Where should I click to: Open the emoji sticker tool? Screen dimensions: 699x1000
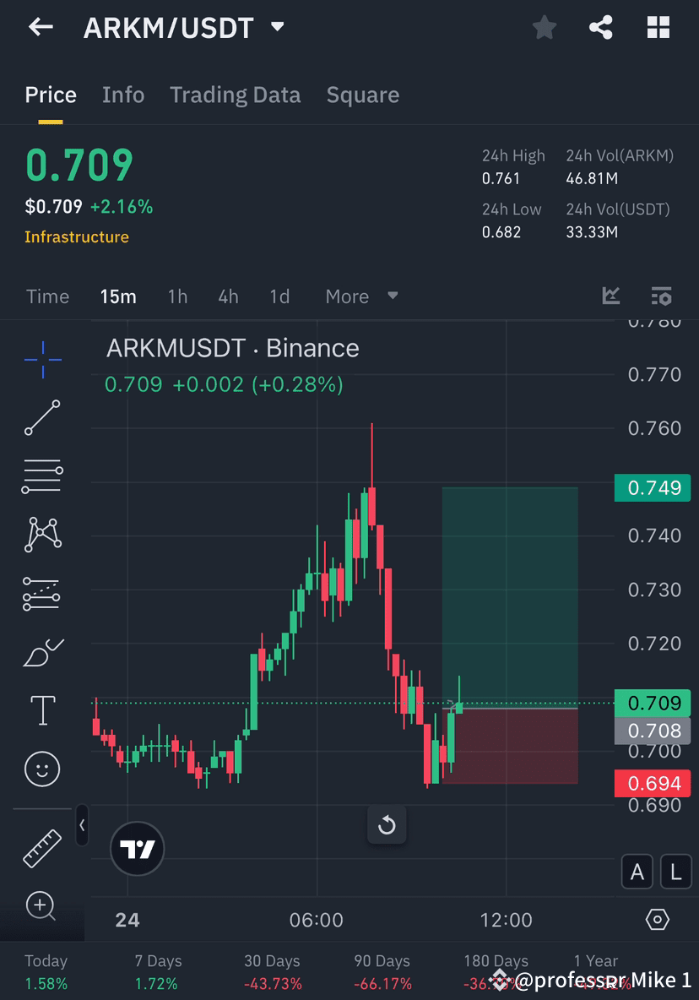41,769
